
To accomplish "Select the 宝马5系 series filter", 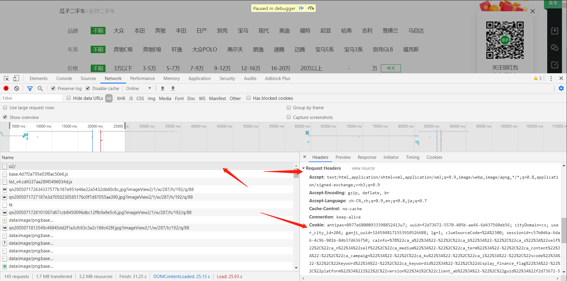I will [324, 49].
